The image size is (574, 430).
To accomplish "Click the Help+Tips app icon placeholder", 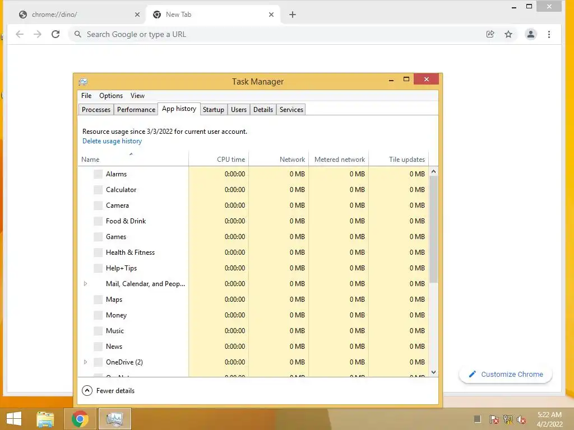I will [98, 268].
